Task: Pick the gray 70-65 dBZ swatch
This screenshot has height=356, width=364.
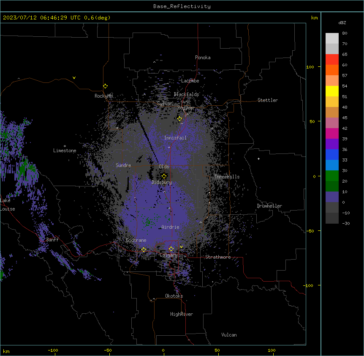Action: [332, 49]
